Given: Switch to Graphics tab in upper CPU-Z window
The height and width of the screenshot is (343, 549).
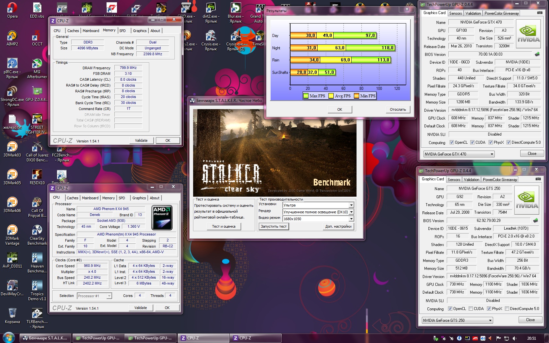Looking at the screenshot, I should [x=140, y=31].
